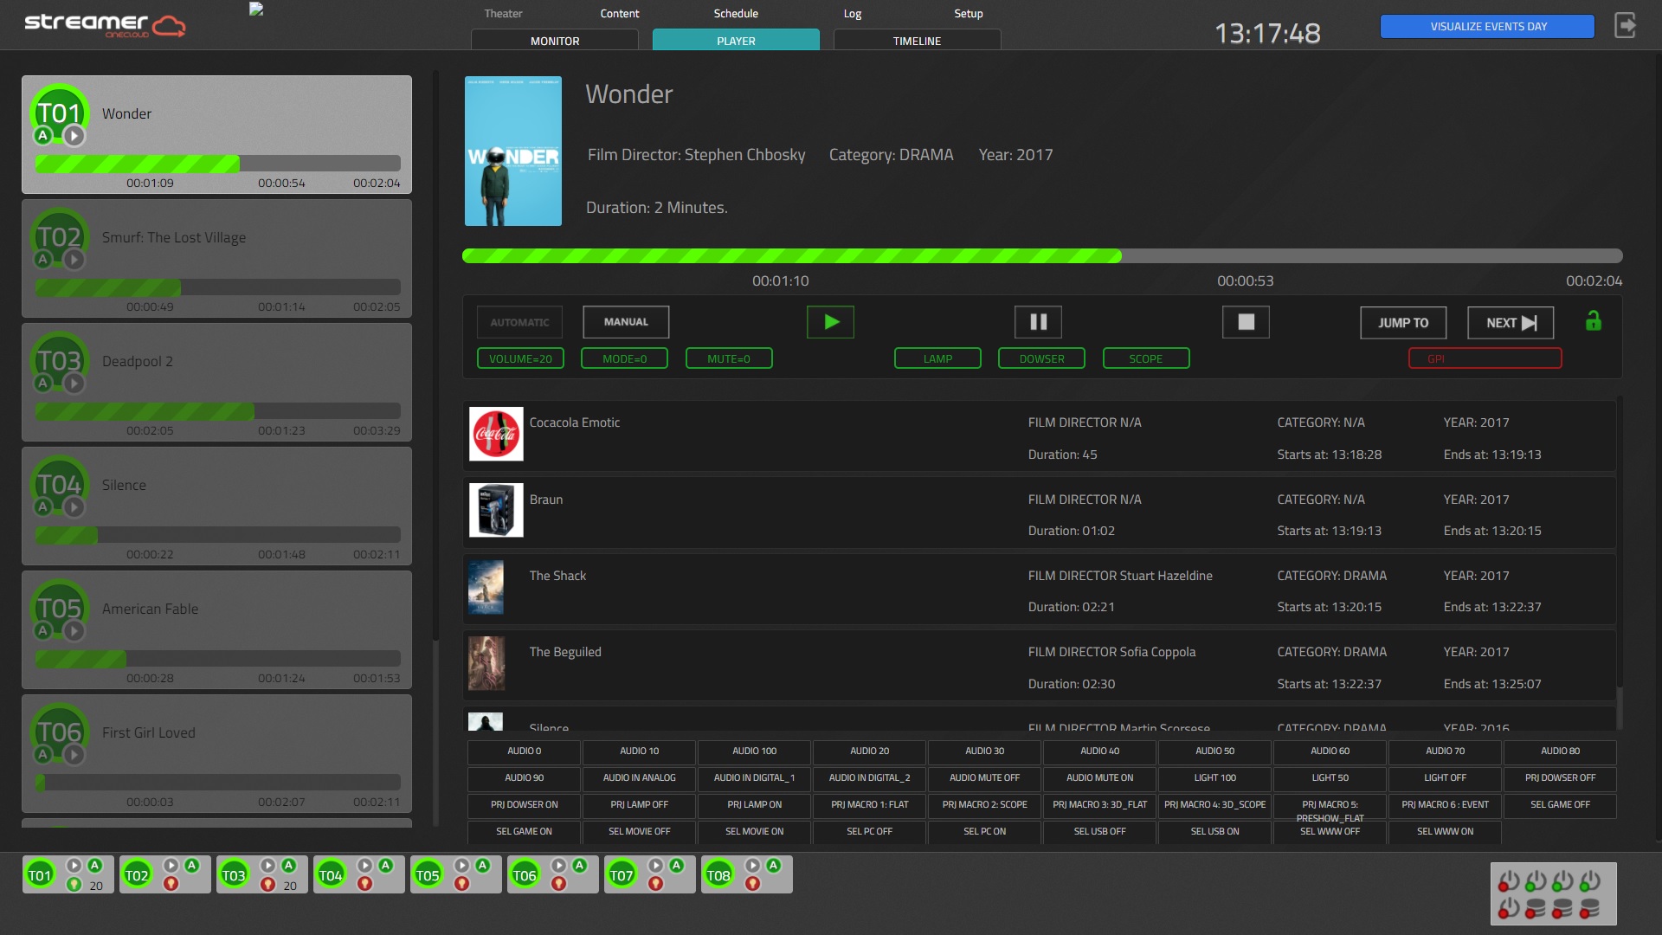
Task: Trigger the PRJ MACRO 2: SCOPE preset
Action: click(x=984, y=805)
